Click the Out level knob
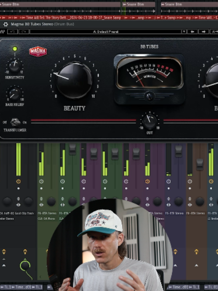This screenshot has width=218, height=291. 150,122
